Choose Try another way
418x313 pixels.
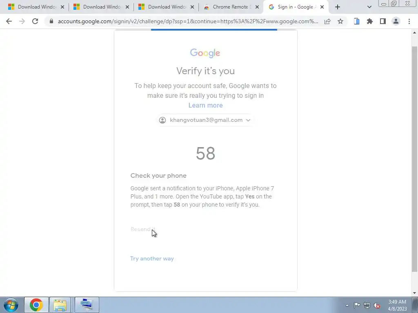(x=152, y=259)
